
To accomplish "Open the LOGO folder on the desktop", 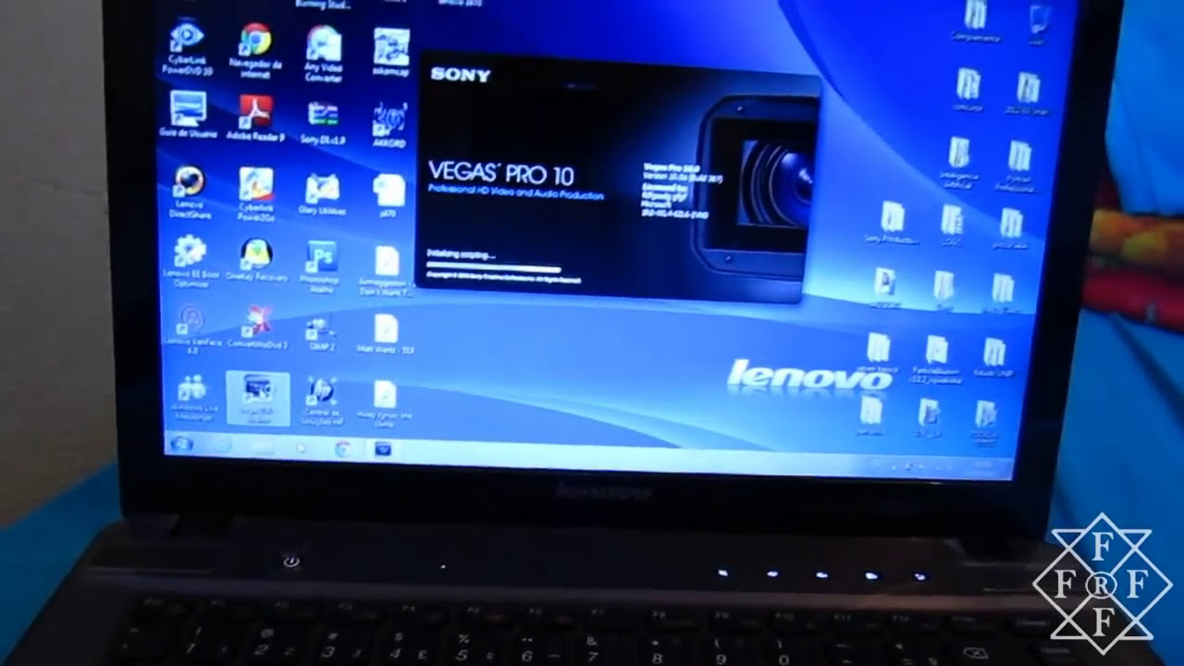I will tap(952, 226).
